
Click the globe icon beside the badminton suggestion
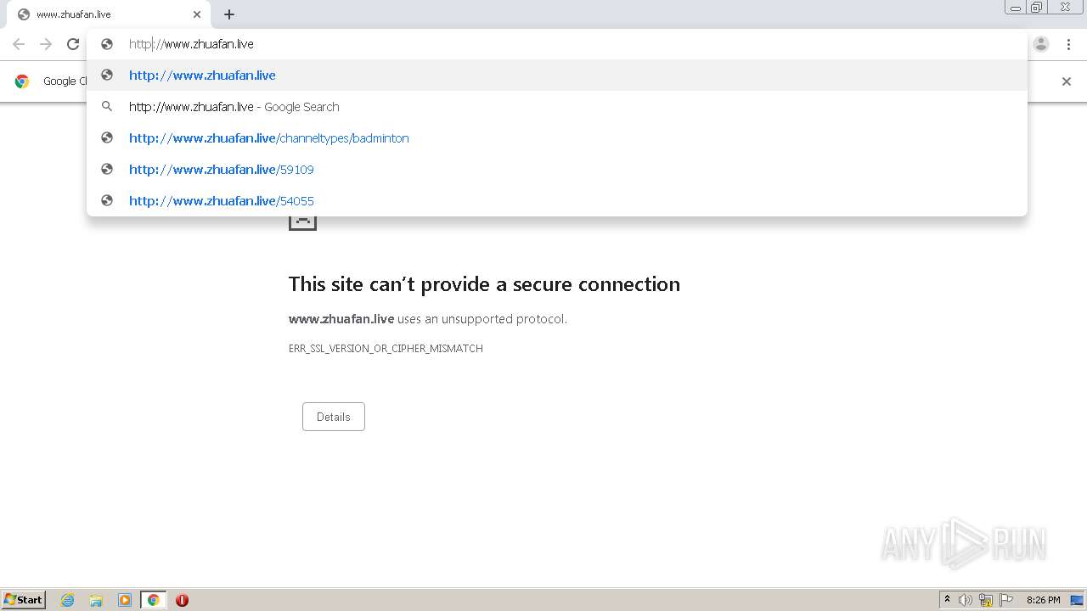[x=107, y=138]
